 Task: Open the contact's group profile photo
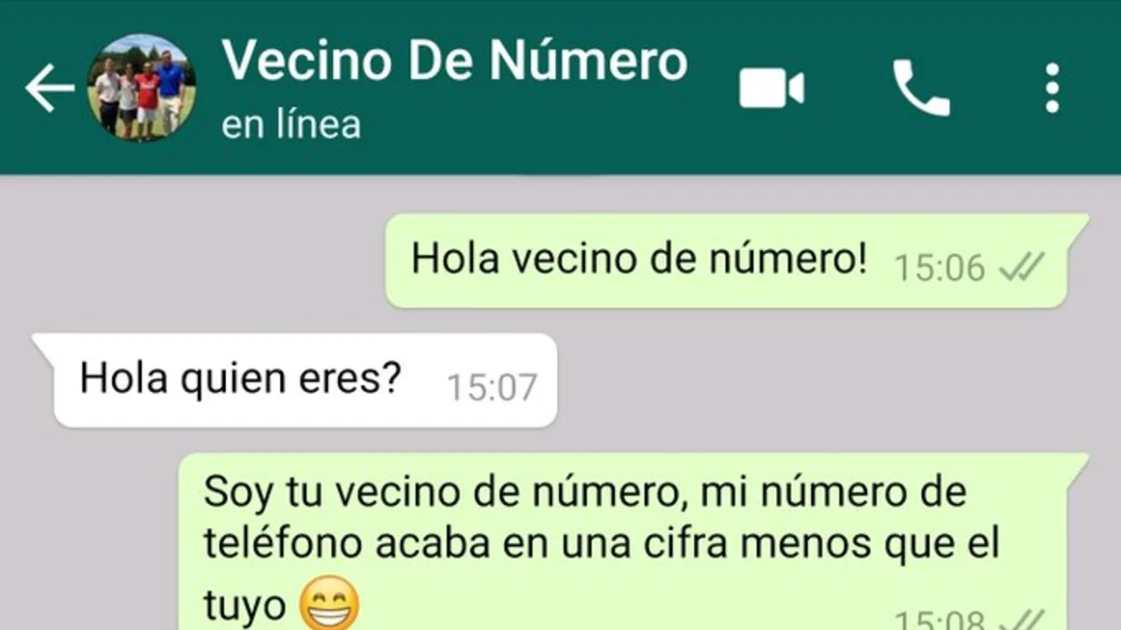pos(141,88)
